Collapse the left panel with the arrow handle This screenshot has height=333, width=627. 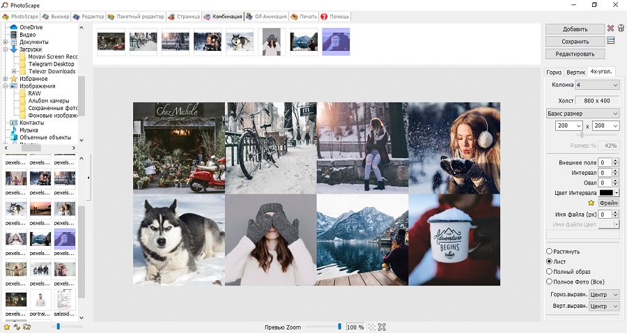[x=88, y=178]
